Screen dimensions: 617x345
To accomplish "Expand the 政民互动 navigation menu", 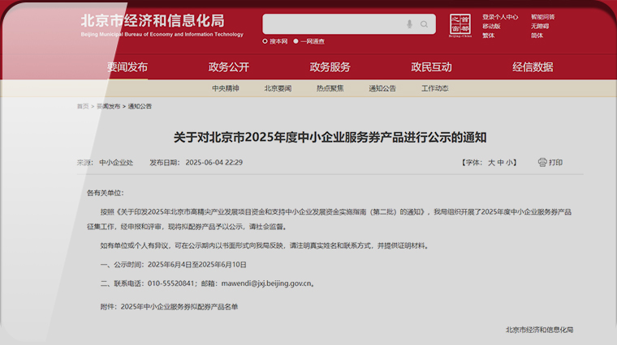I will tap(431, 67).
